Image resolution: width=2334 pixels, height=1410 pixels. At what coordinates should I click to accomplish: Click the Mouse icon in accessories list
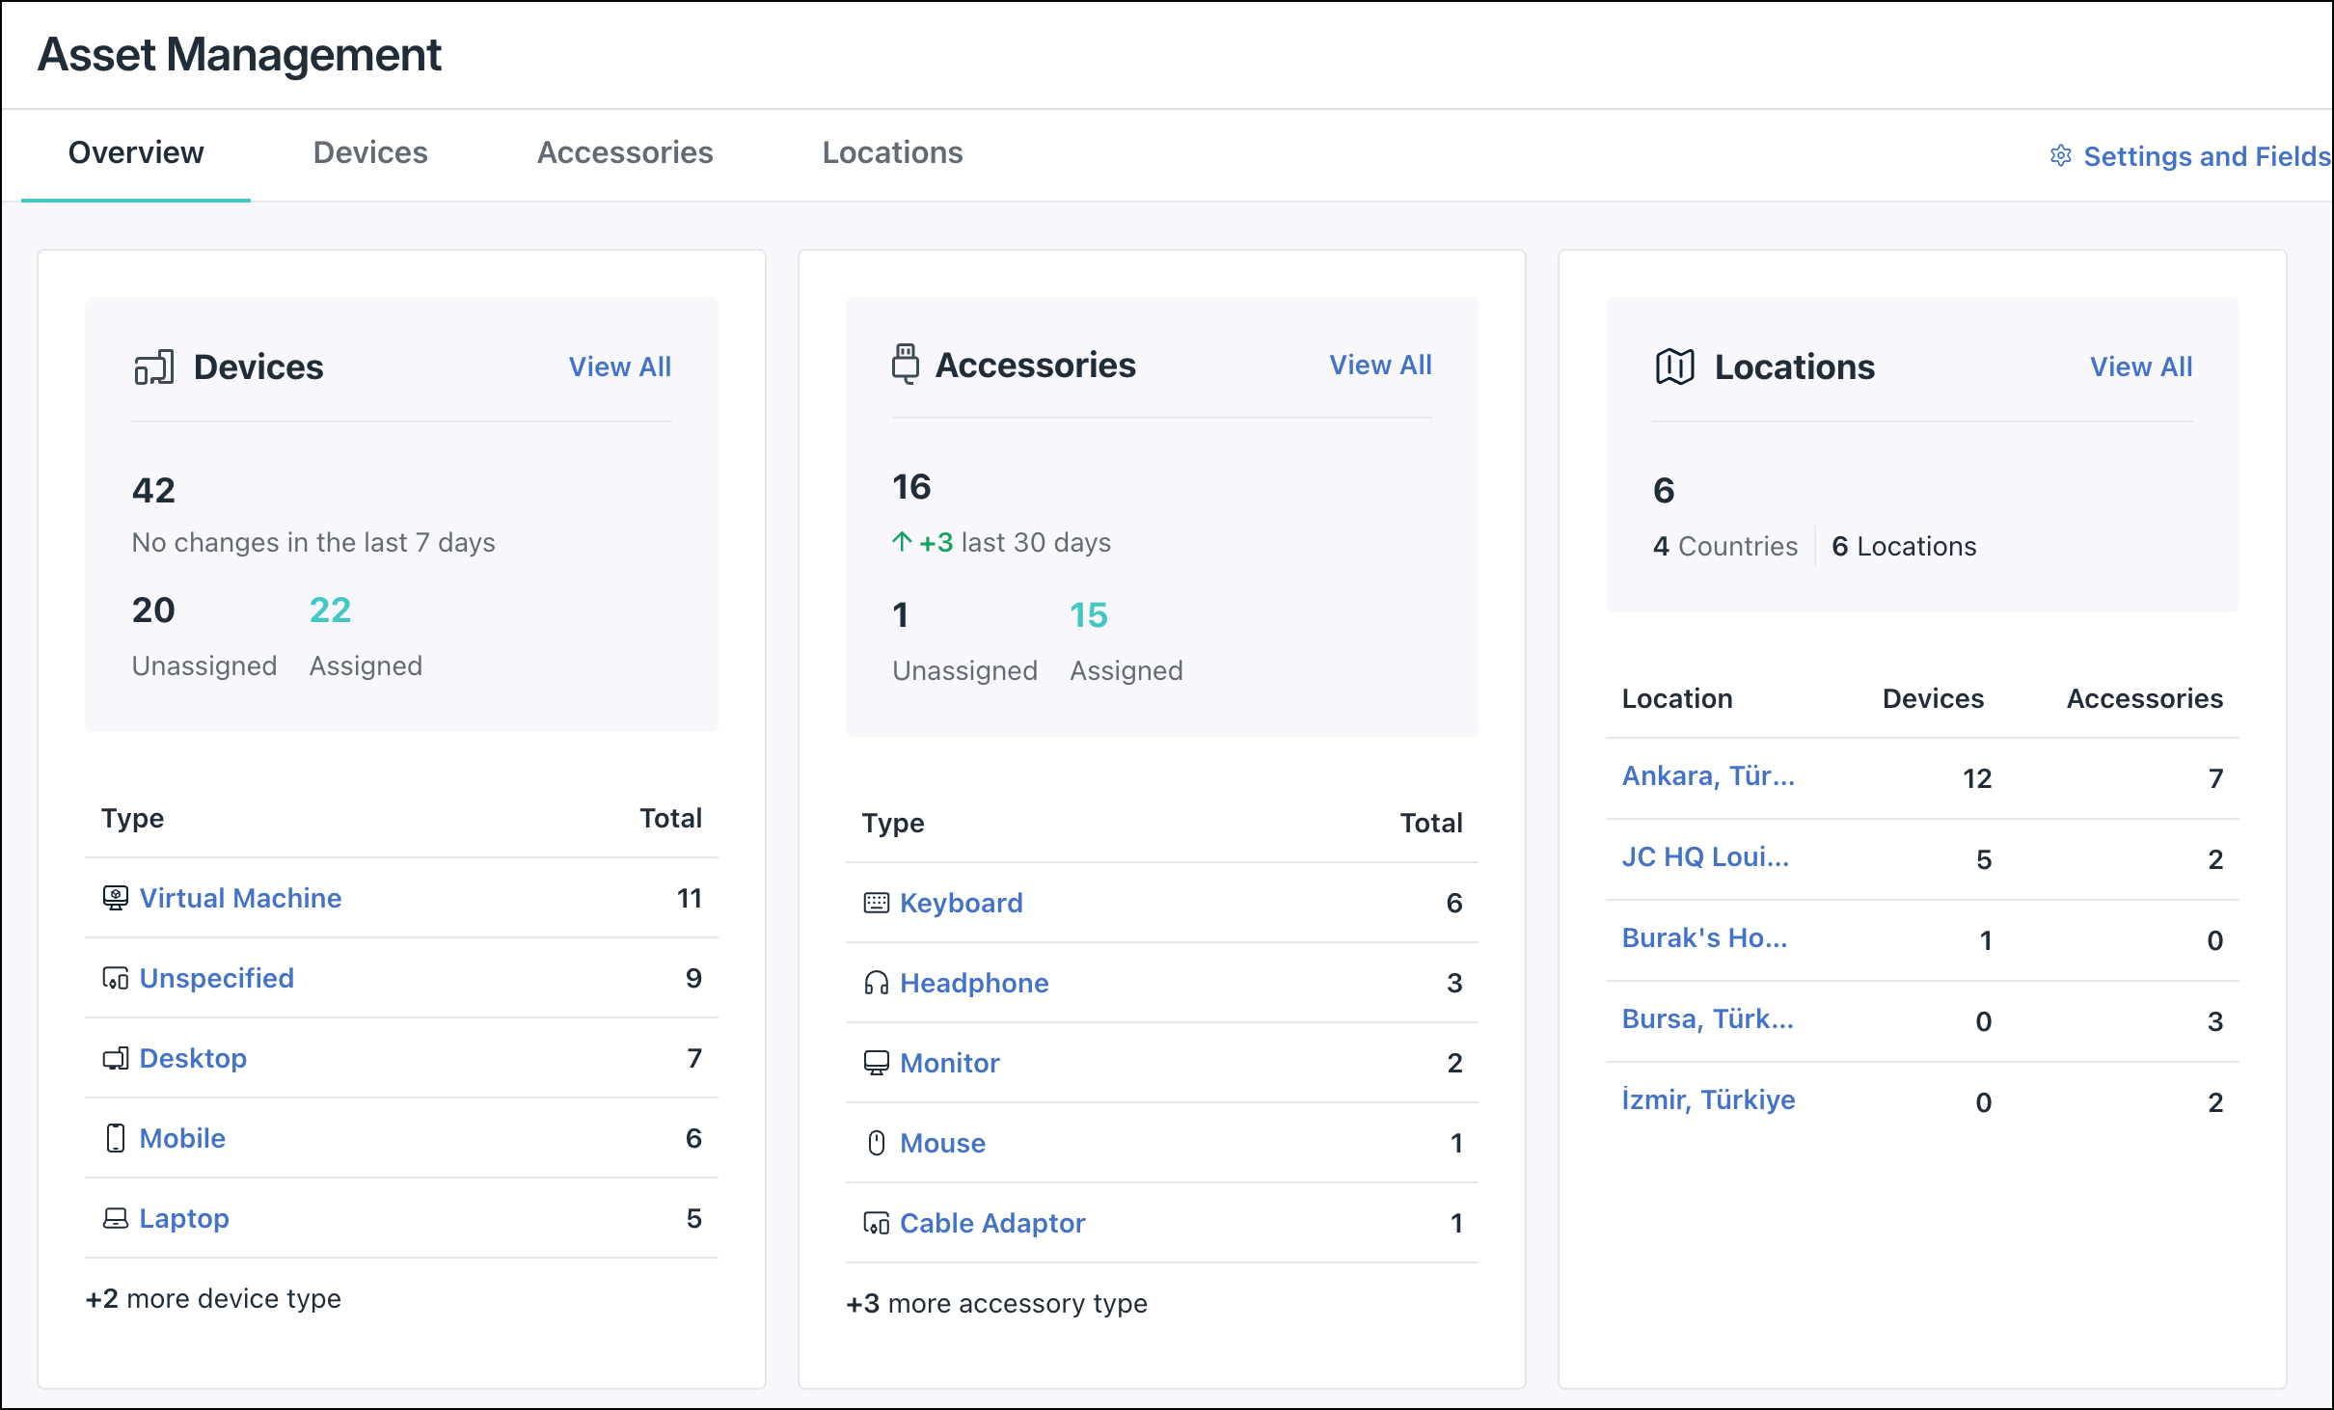pos(876,1143)
